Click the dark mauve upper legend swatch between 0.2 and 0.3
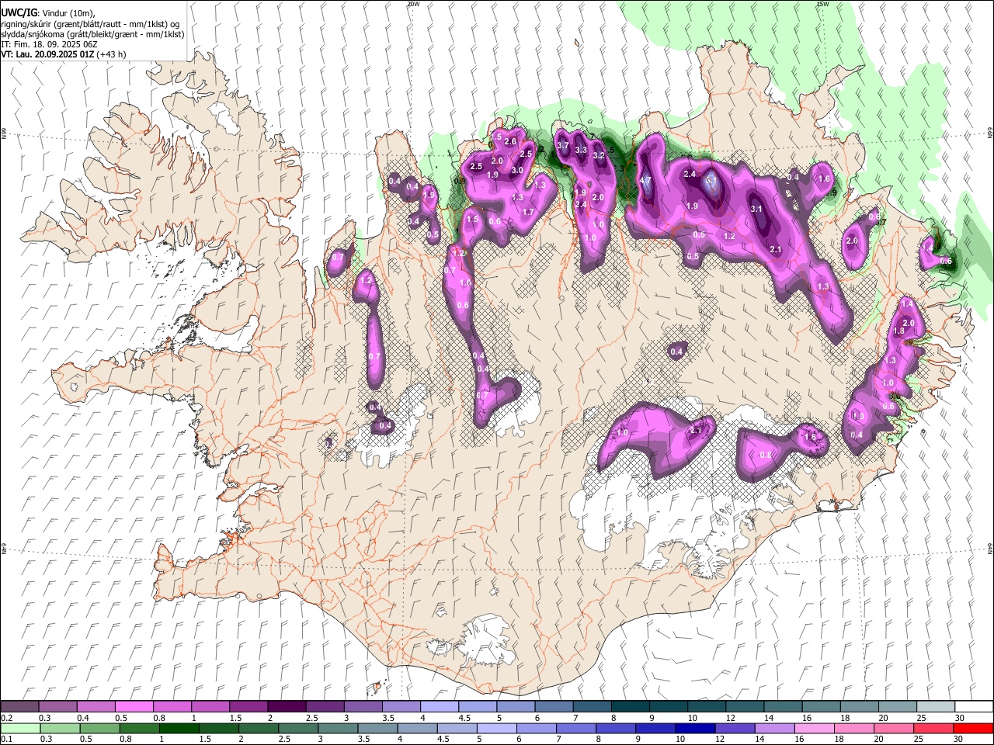 coord(19,707)
